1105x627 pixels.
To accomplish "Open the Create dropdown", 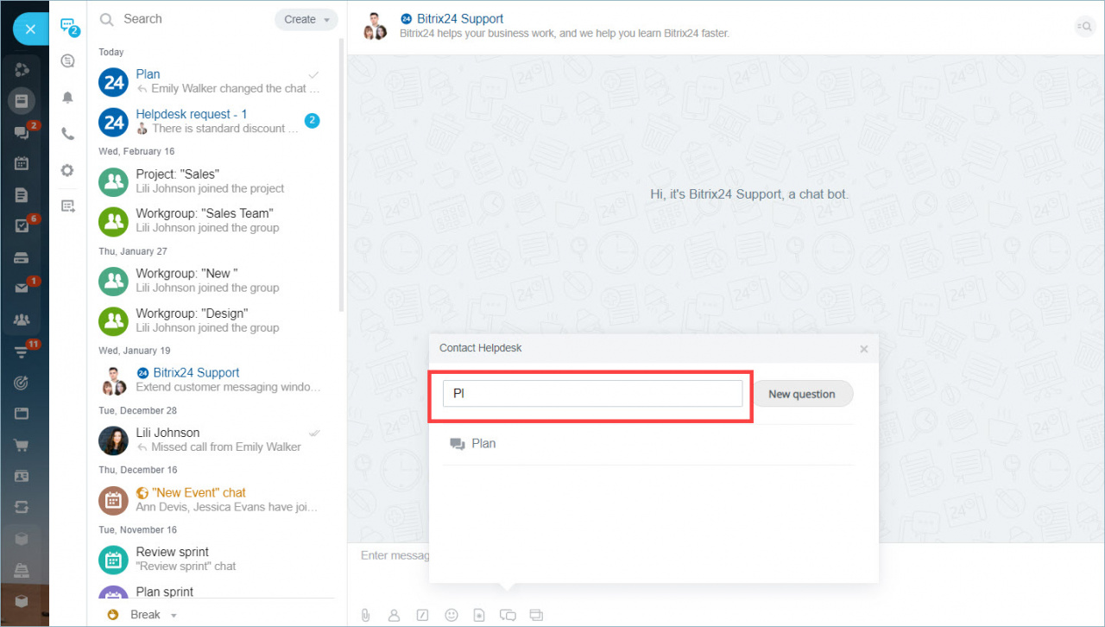I will pos(306,20).
